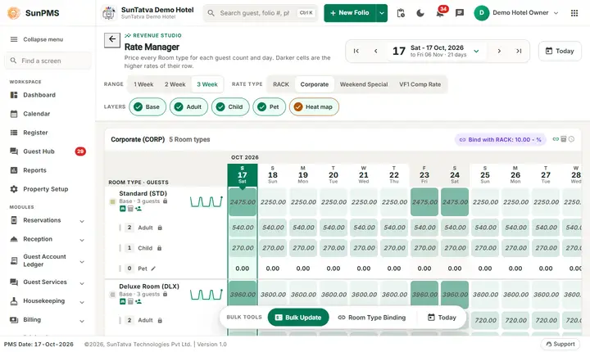Click Standard room color swatch square

112,202
